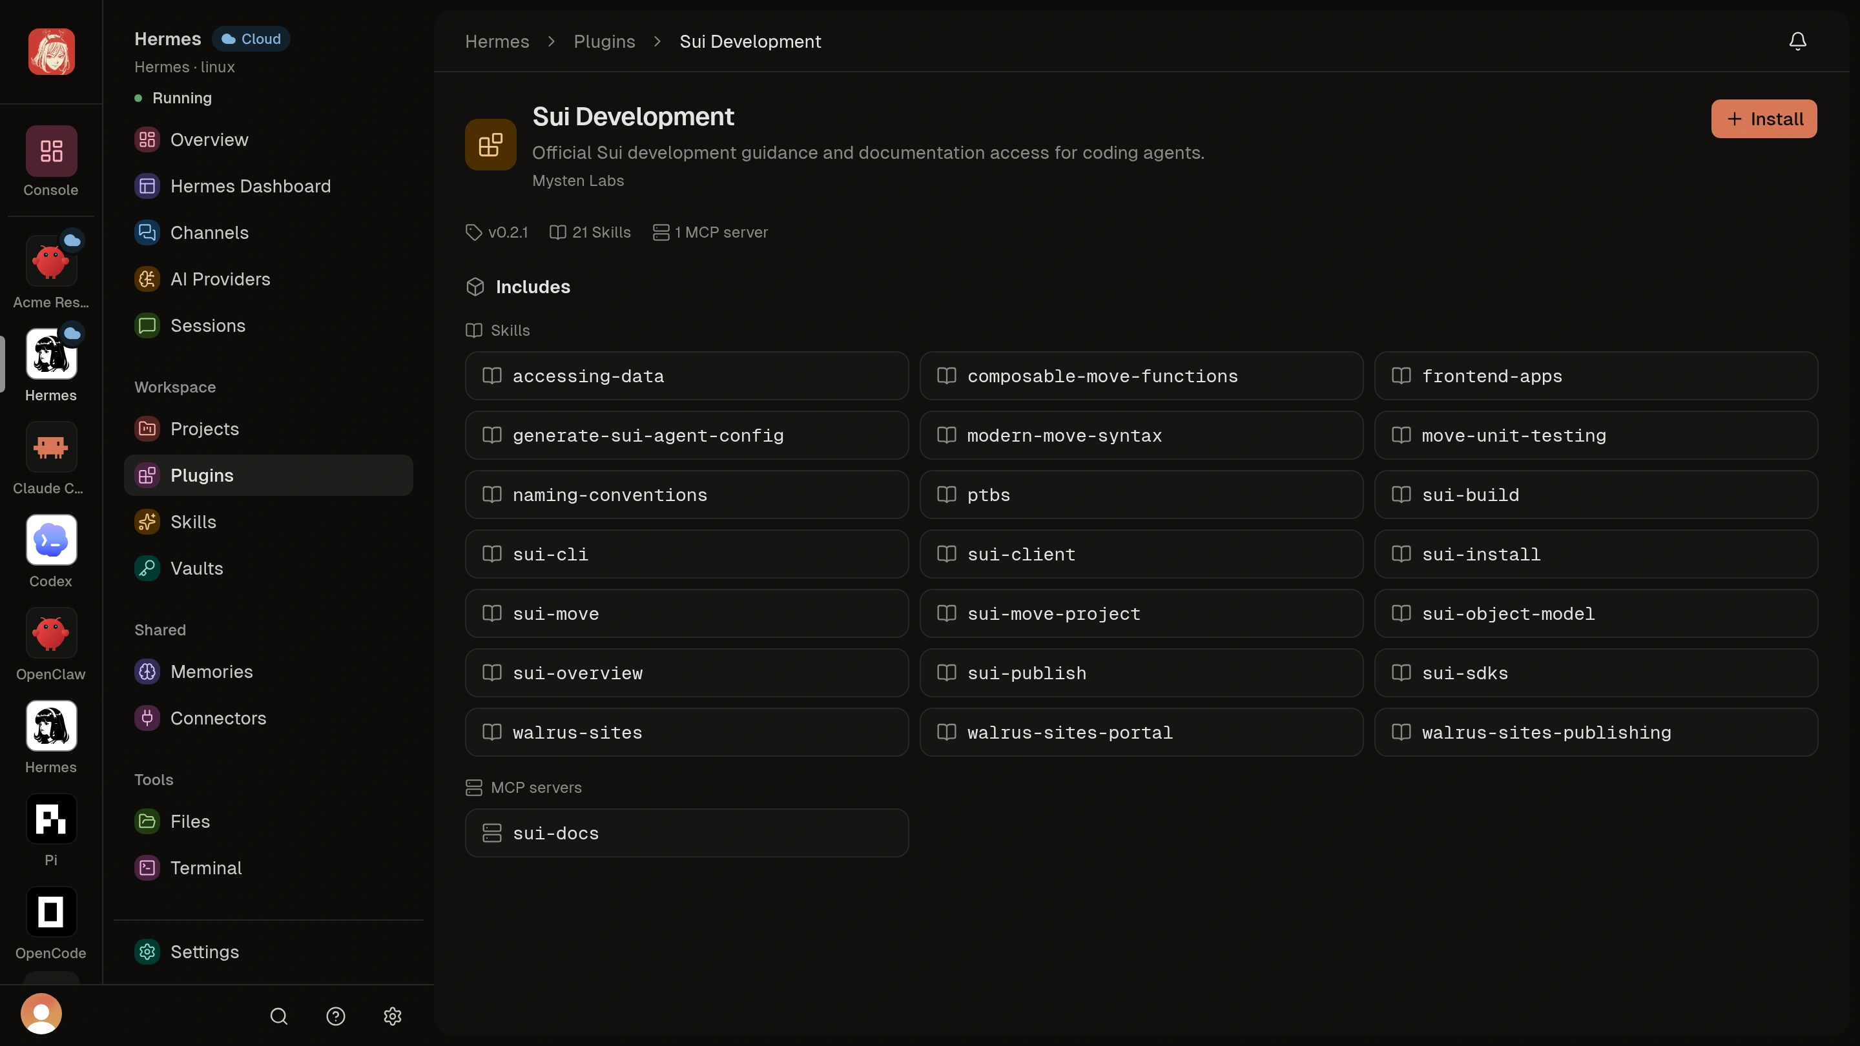Open the OpenClaw agent icon
Image resolution: width=1860 pixels, height=1046 pixels.
coord(50,633)
